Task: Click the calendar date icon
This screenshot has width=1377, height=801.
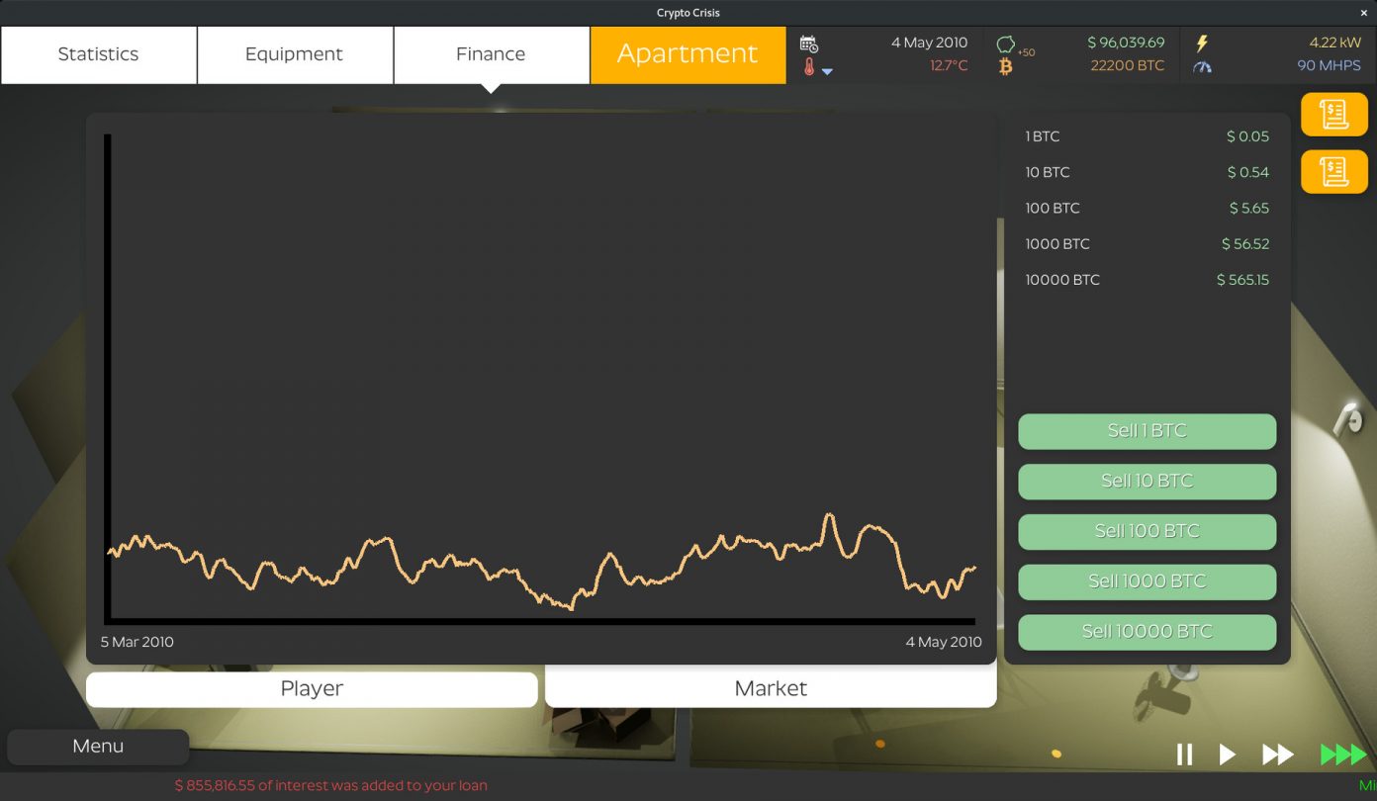Action: [808, 44]
